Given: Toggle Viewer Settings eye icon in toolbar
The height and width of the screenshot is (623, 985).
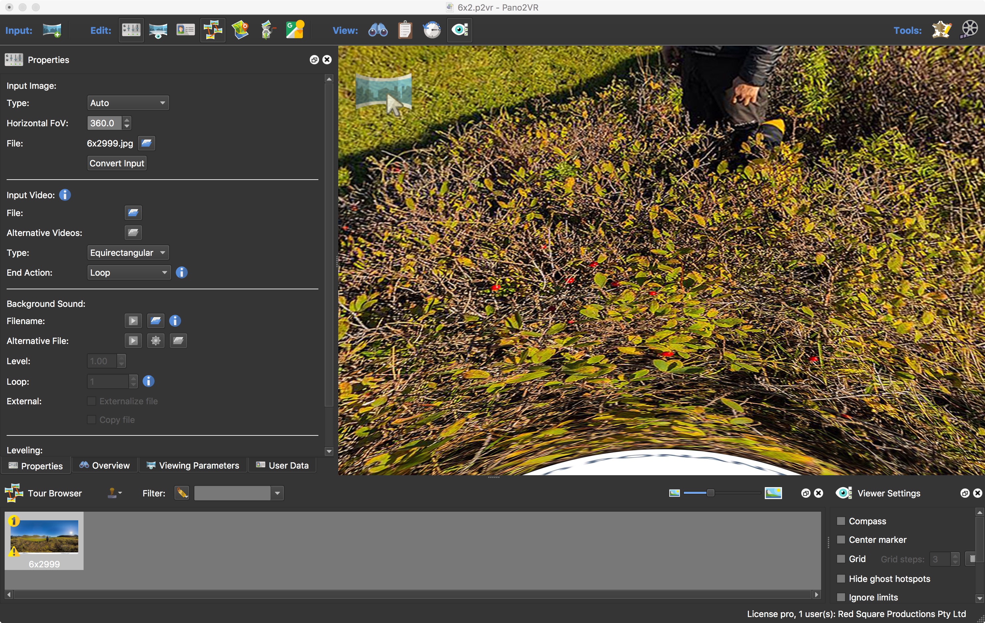Looking at the screenshot, I should (x=459, y=30).
